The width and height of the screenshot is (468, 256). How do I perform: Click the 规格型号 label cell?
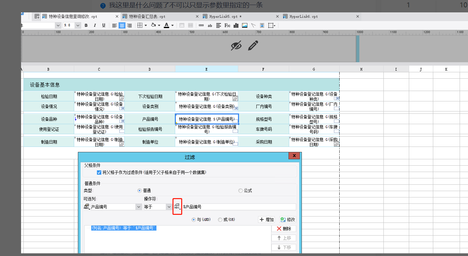click(x=264, y=119)
